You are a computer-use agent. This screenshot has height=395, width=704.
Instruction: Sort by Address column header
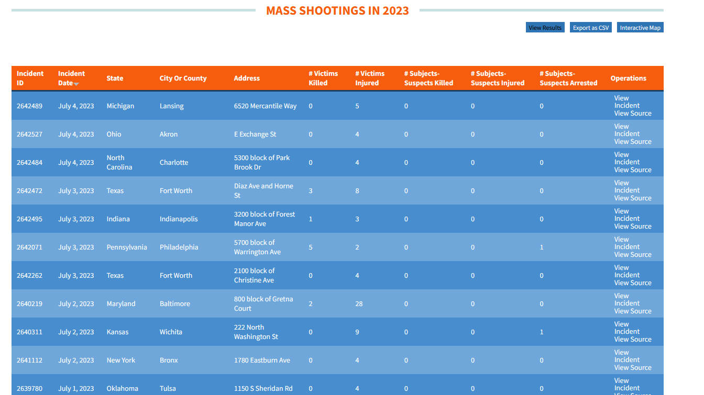247,78
